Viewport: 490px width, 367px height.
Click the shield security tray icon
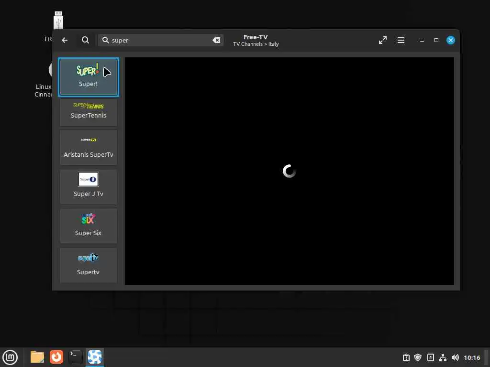tap(418, 357)
